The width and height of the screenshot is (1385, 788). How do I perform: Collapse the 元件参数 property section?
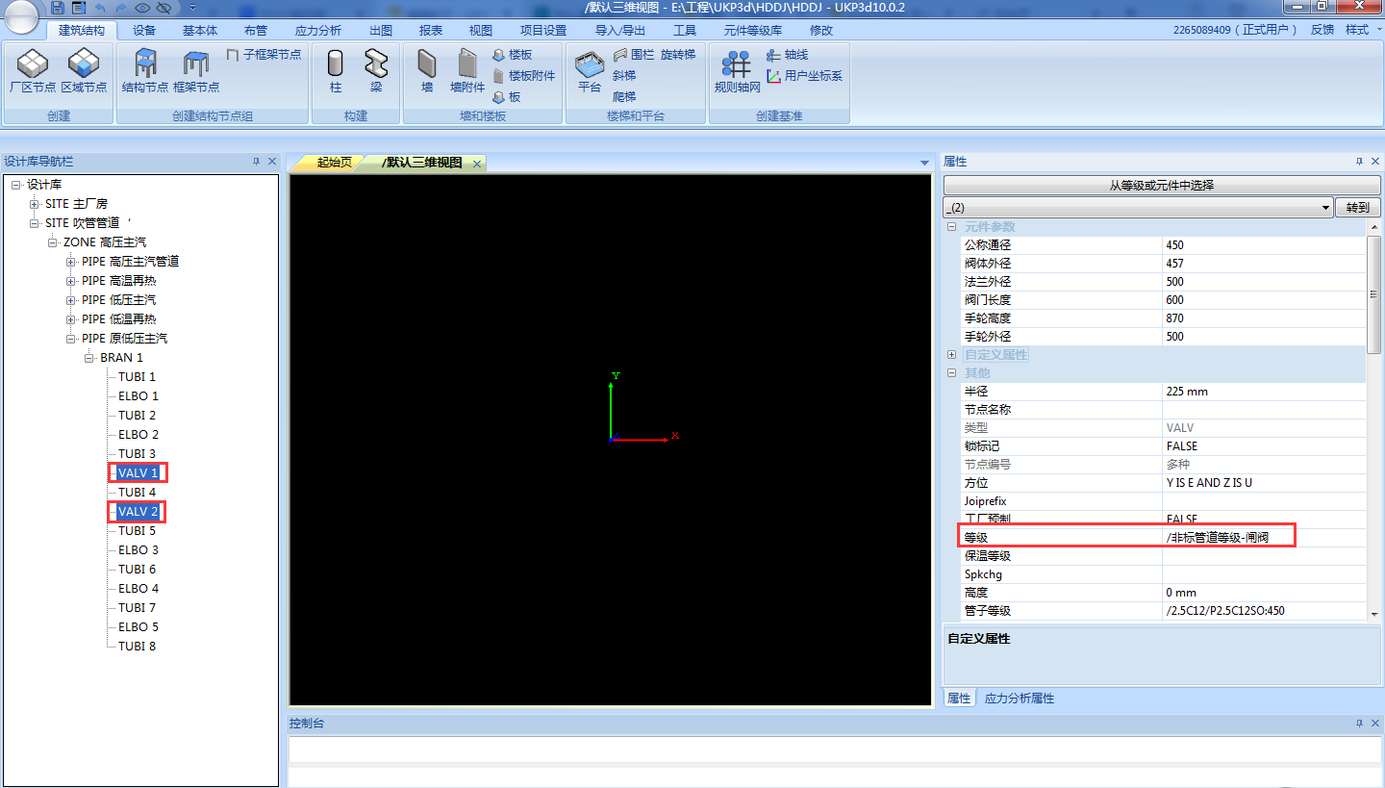pyautogui.click(x=951, y=227)
